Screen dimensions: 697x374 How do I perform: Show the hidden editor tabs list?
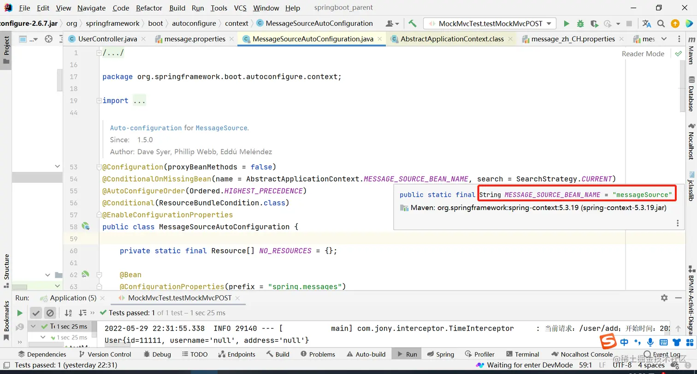click(664, 39)
